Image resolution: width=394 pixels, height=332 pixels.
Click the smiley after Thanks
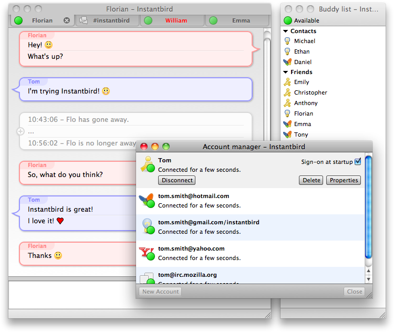pyautogui.click(x=58, y=255)
